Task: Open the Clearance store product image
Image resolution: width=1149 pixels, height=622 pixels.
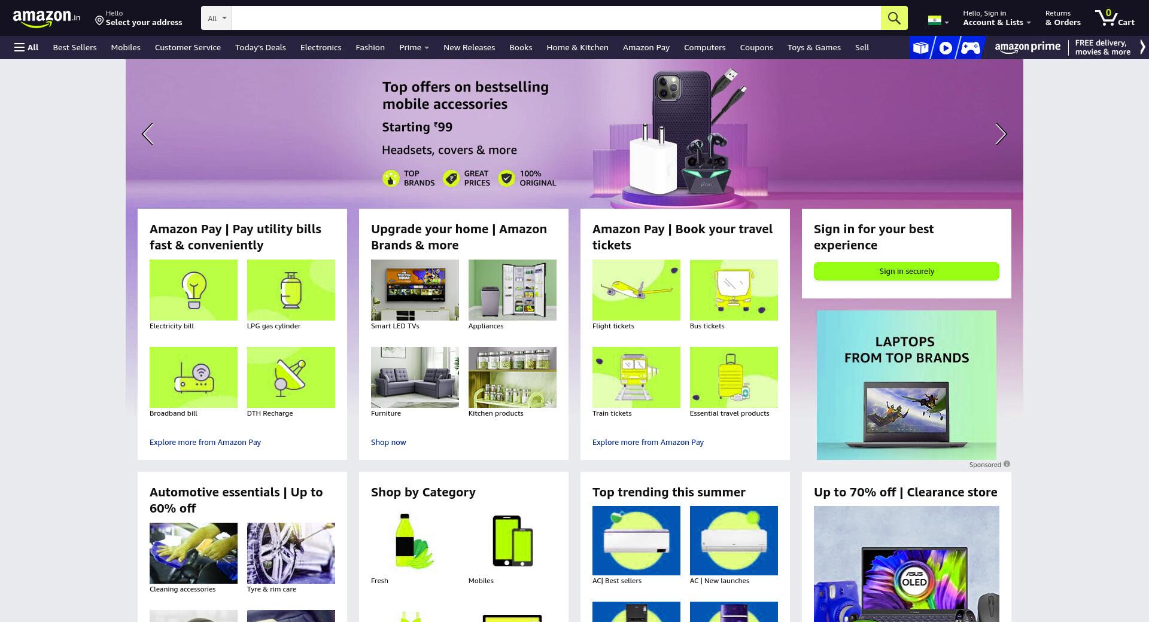Action: 907,564
